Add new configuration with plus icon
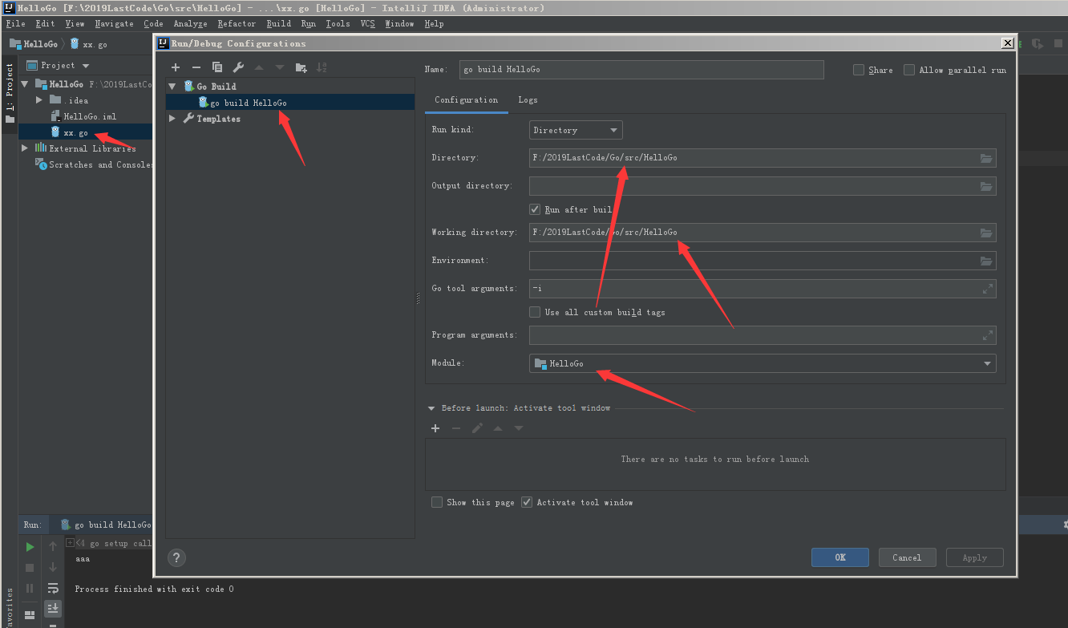 coord(176,67)
